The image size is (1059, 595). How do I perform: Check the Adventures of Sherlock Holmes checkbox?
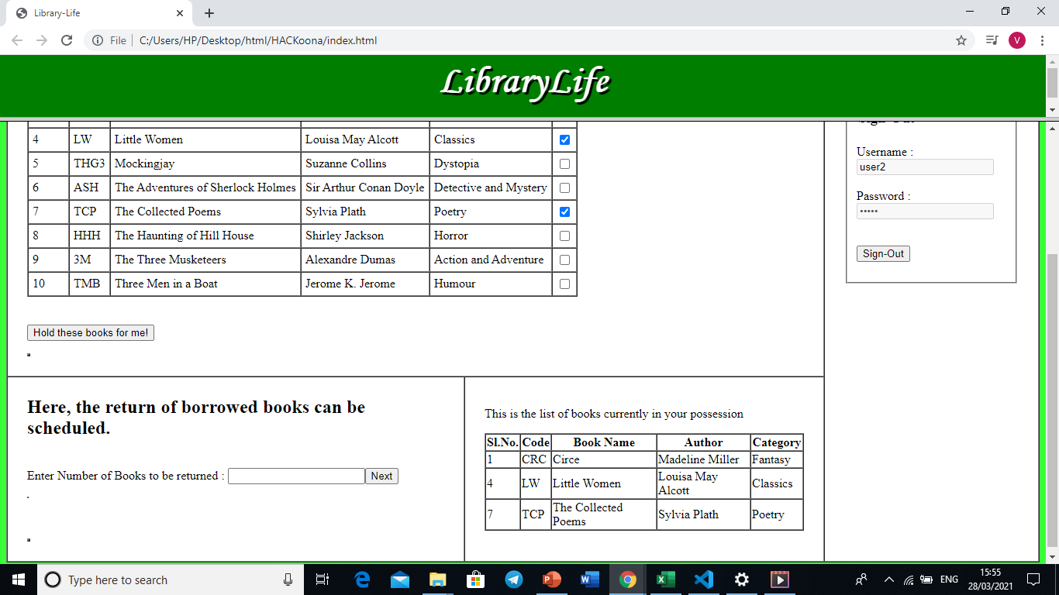coord(564,187)
